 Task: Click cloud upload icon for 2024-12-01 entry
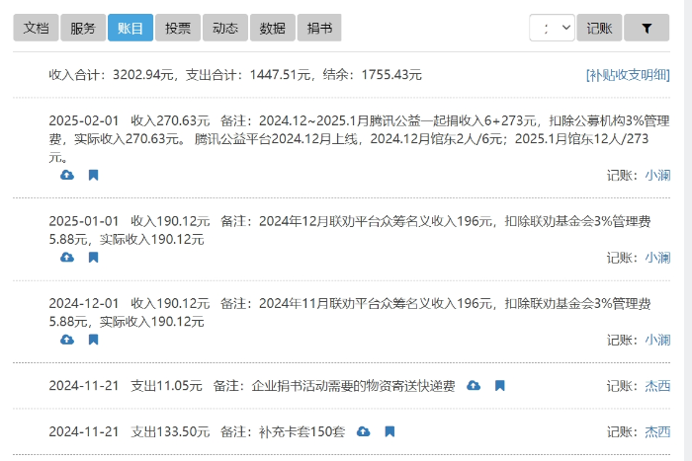[67, 340]
